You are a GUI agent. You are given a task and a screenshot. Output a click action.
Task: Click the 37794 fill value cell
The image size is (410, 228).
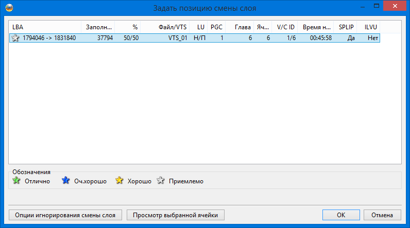coord(105,38)
